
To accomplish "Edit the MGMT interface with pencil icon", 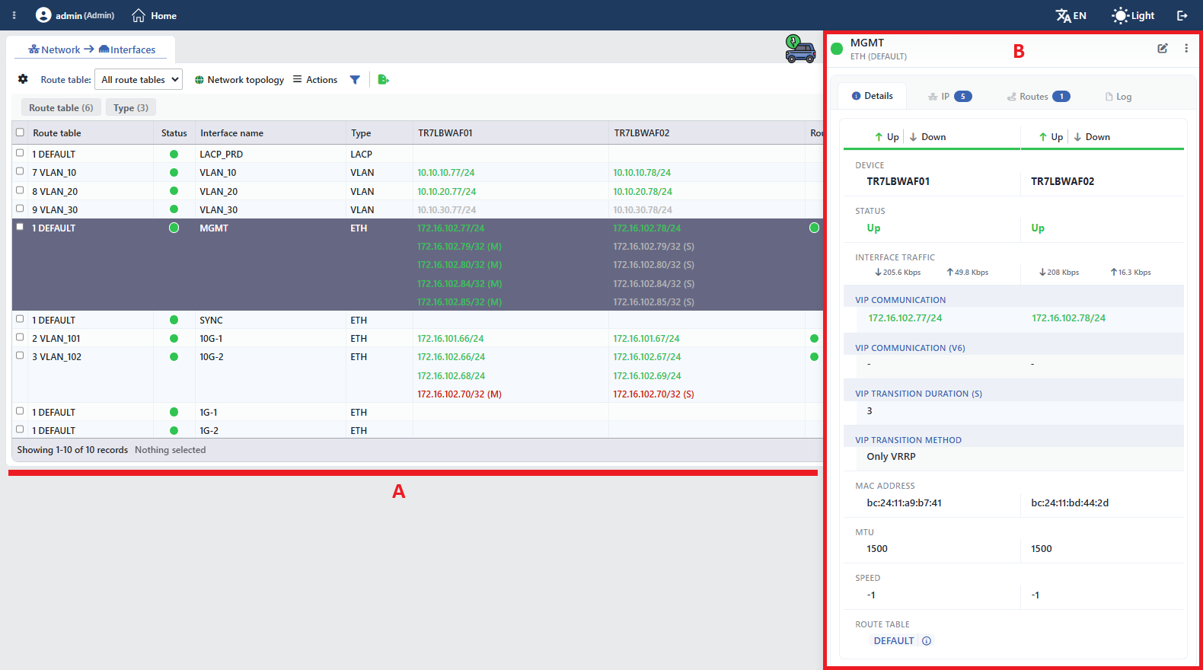I will [x=1163, y=48].
